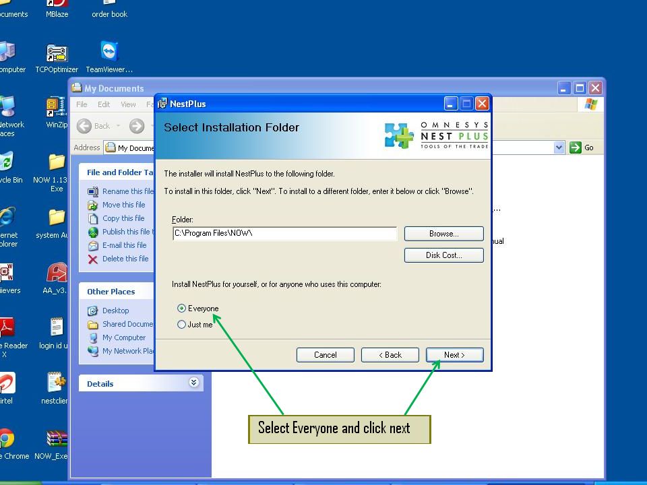Open the Internet Explorer desktop icon
This screenshot has width=647, height=485.
pyautogui.click(x=7, y=218)
